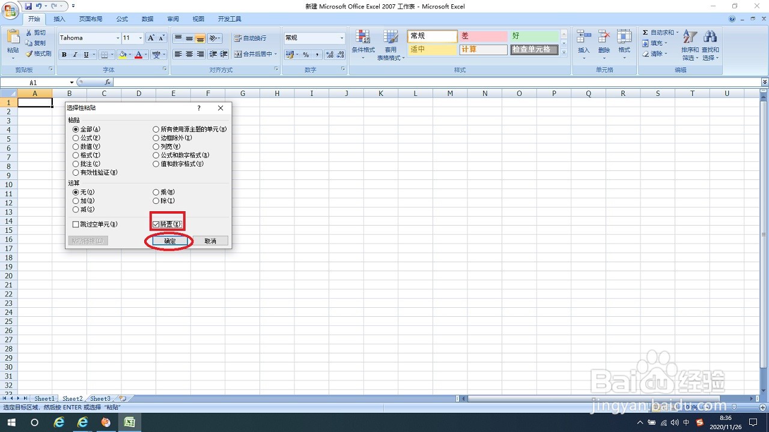769x432 pixels.
Task: Select the 数值 (Values) paste radio option
Action: 76,146
